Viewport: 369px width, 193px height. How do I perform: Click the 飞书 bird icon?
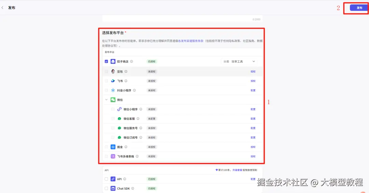pyautogui.click(x=113, y=81)
